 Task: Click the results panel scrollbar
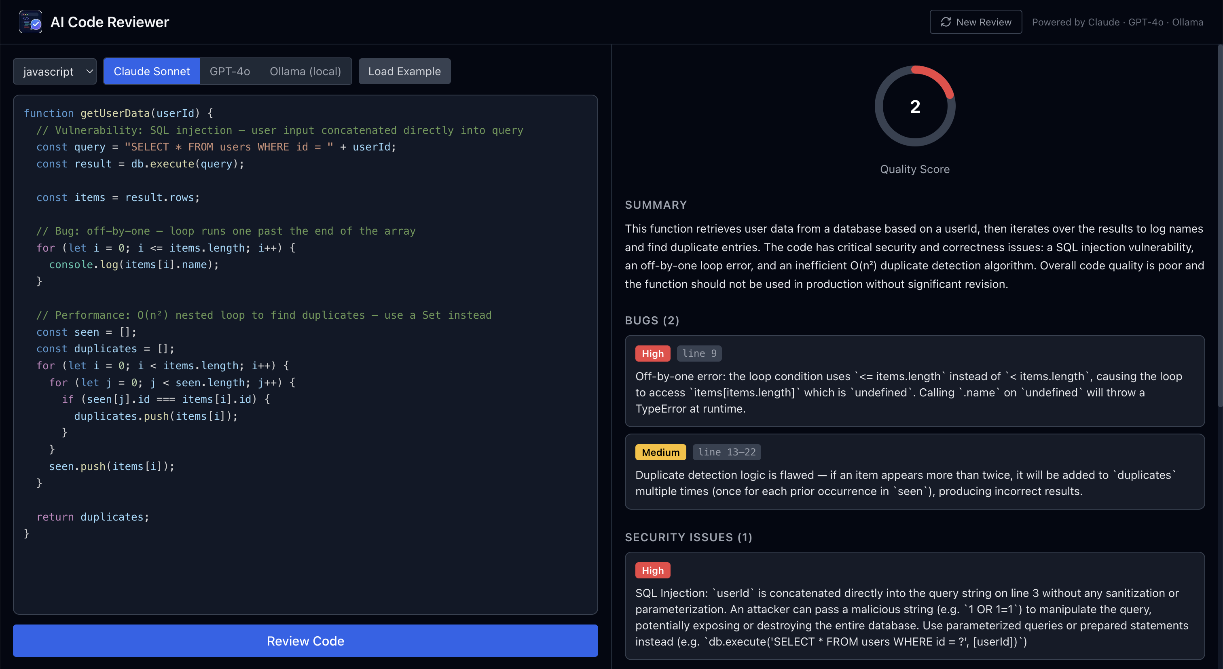click(x=1220, y=226)
